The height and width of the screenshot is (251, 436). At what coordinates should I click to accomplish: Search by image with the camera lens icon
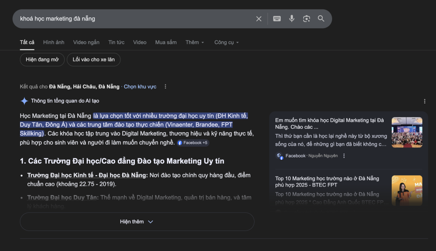[307, 19]
